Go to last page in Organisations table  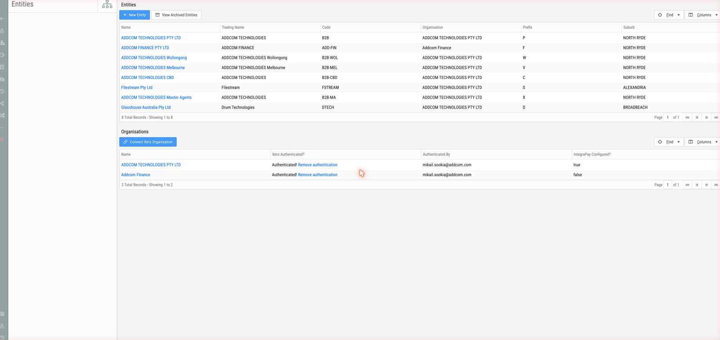[716, 185]
